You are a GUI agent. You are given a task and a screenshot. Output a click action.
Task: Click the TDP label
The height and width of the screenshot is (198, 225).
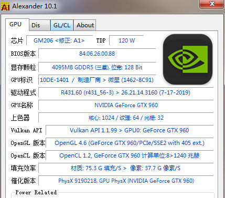101,40
